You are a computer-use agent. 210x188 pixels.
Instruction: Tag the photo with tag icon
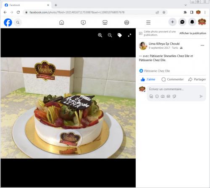tap(120, 35)
